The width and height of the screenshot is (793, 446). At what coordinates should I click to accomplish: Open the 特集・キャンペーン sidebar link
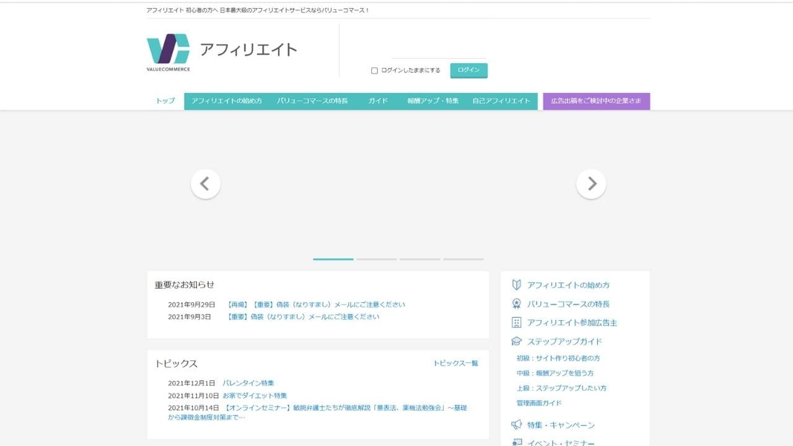561,425
